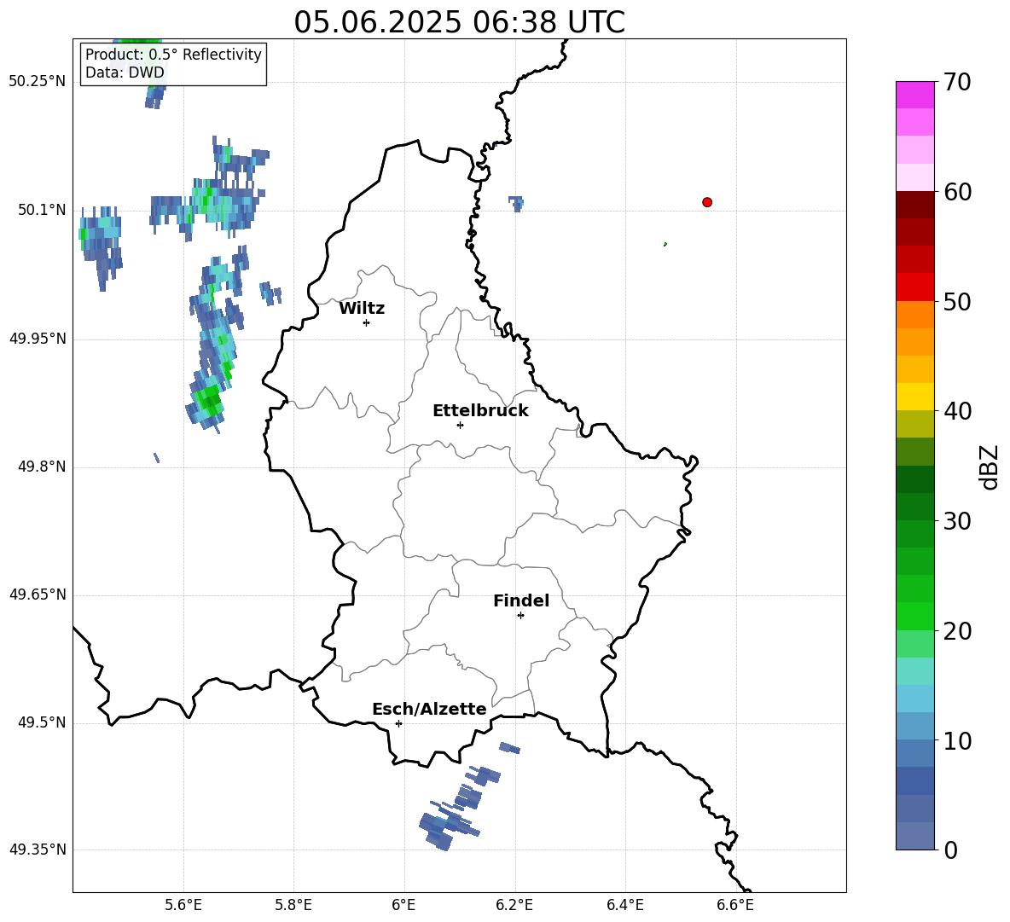Click the dBZ colorbar axis label
Viewport: 1010px width, 922px height.
click(x=990, y=467)
